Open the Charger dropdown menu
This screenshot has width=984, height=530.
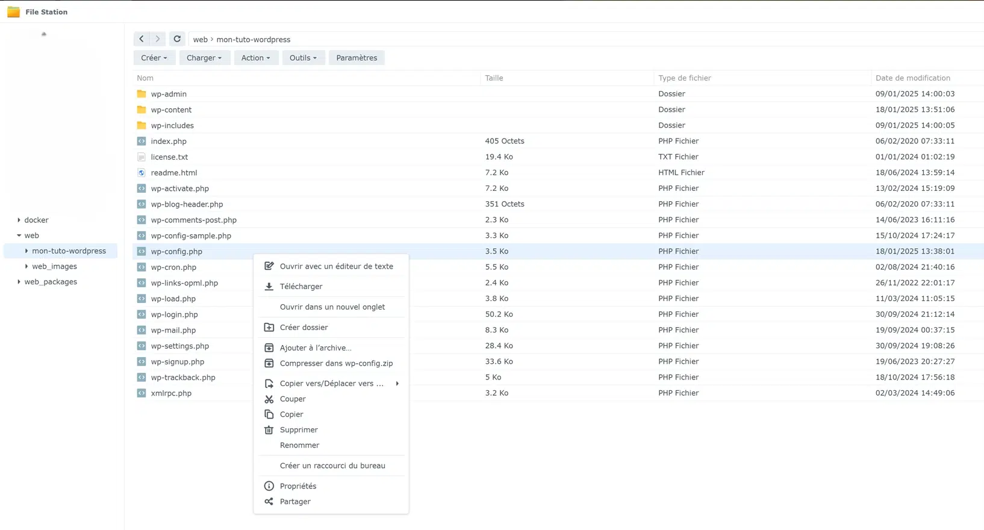click(x=204, y=58)
